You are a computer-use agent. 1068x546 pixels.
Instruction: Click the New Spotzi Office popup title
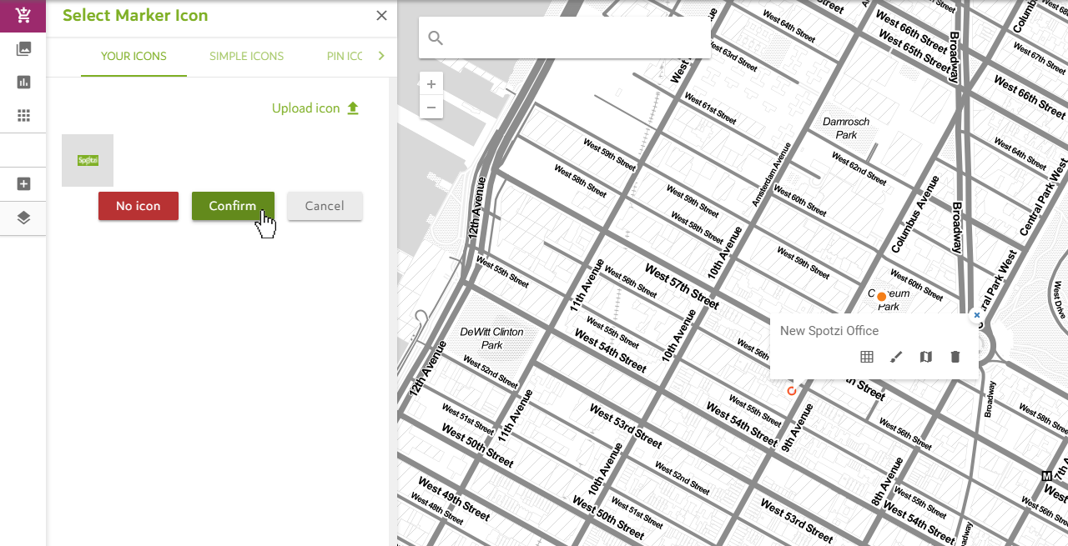click(829, 331)
